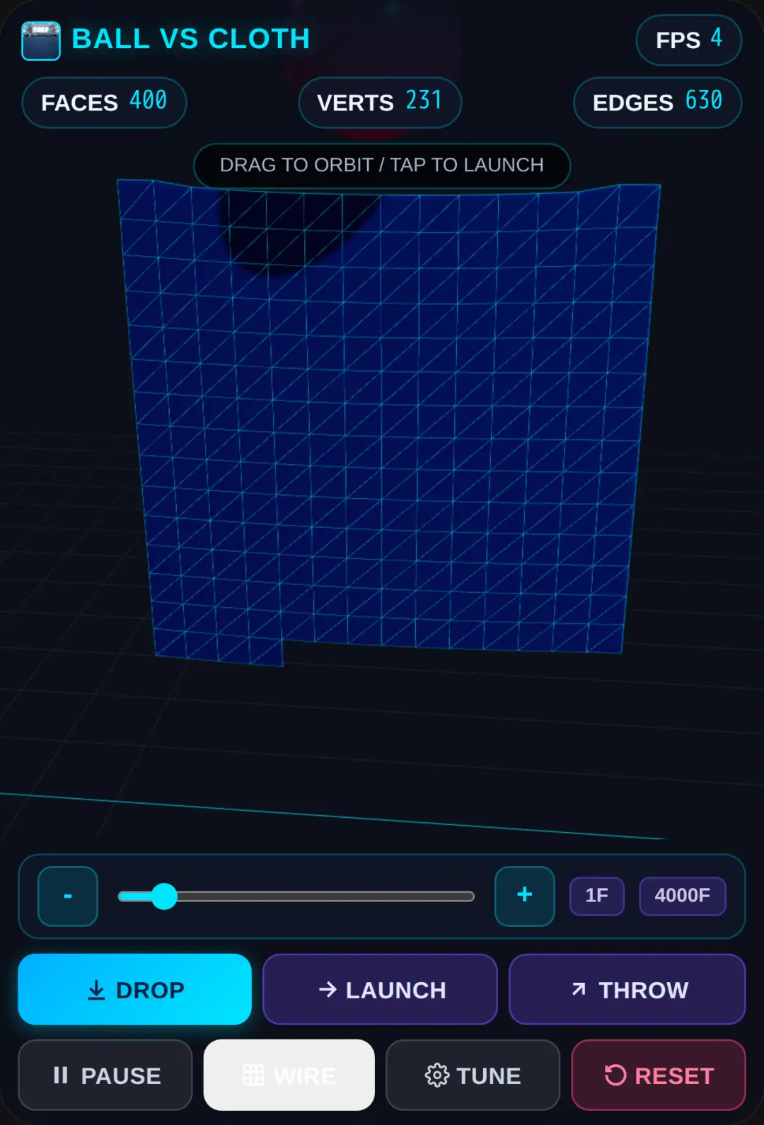Click the 'BALL VS CLOTH' title text
764x1125 pixels.
point(191,39)
